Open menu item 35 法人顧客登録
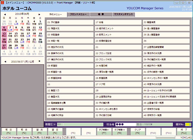This screenshot has width=193, height=140. point(166,35)
